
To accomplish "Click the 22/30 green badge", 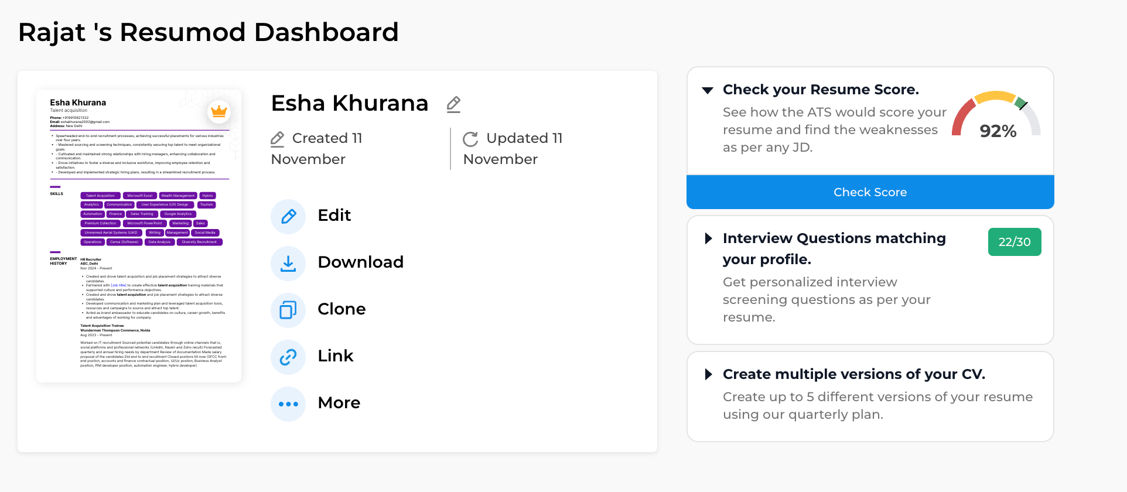I will pyautogui.click(x=1015, y=242).
